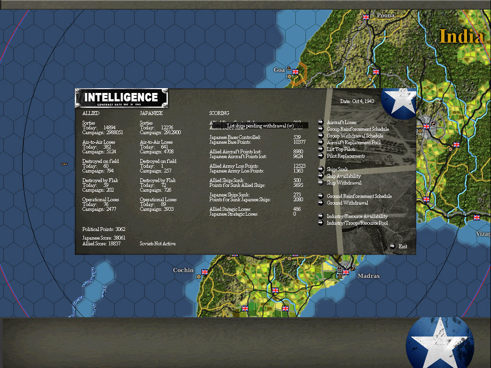Click the anchor port icon at Goa
The width and height of the screenshot is (491, 368).
click(x=289, y=69)
